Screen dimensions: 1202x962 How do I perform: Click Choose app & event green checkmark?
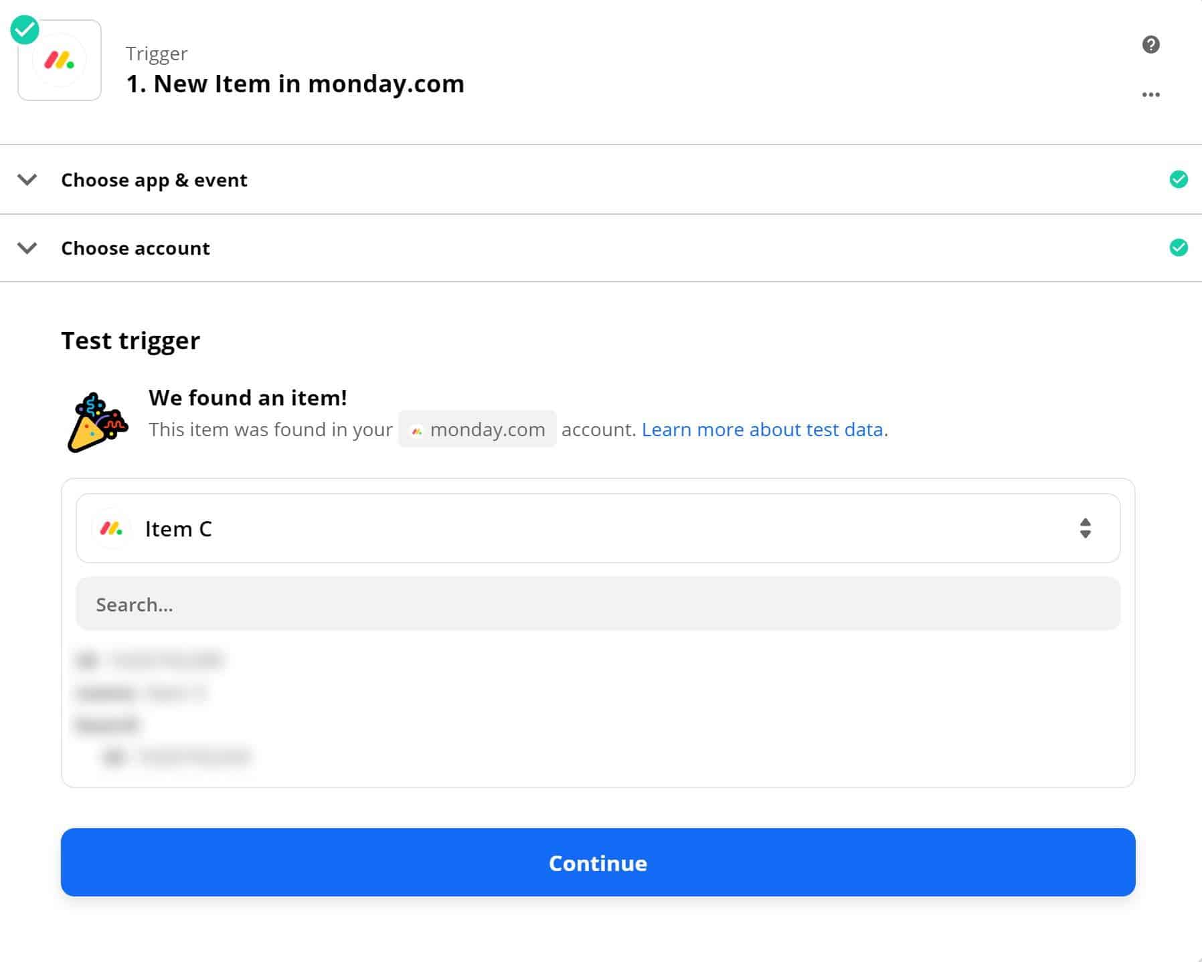(x=1178, y=179)
